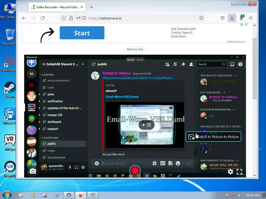
Task: Click the blue Start ad button
Action: click(x=82, y=33)
